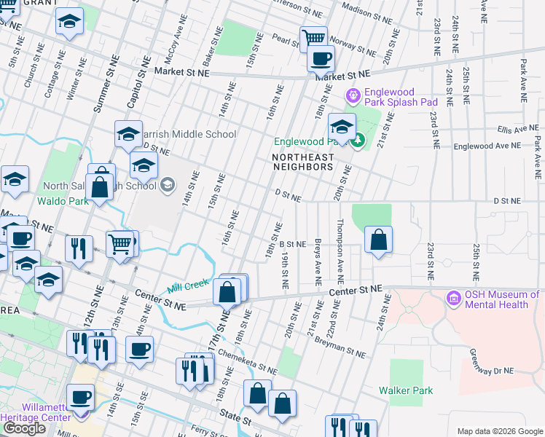Click the restaurant marker near 12th St NE

click(101, 350)
